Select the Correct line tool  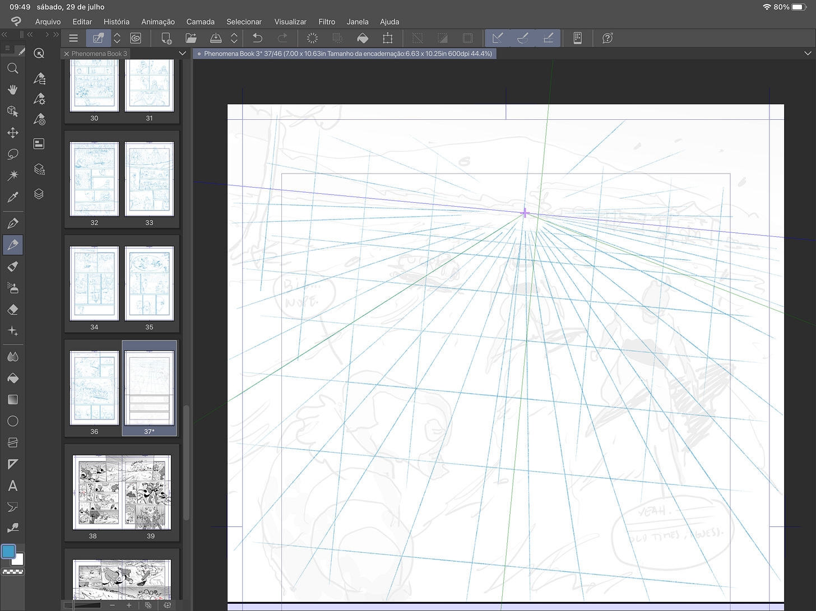coord(12,528)
